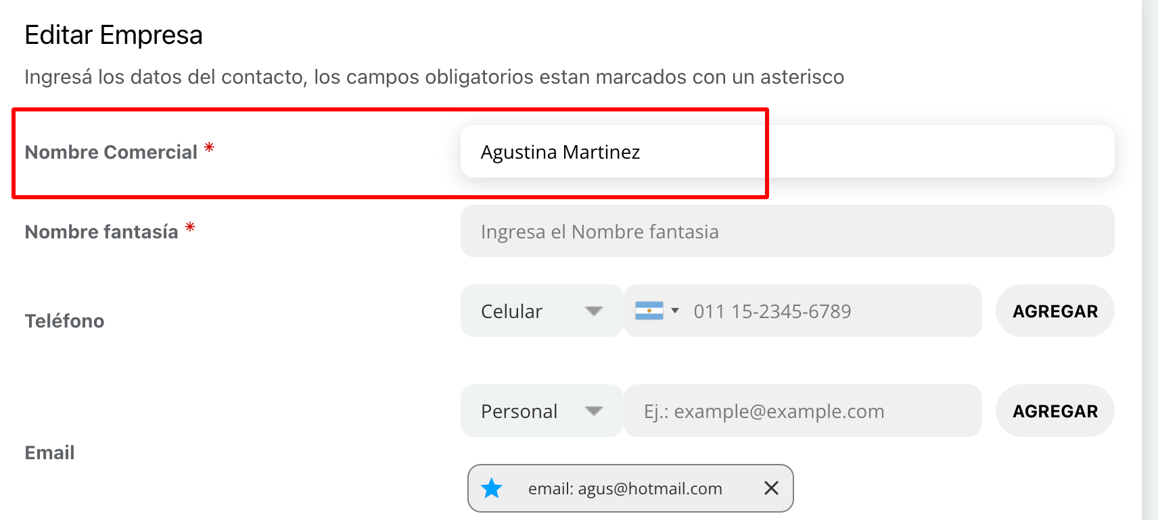Click the blue star on the agus@hotmail.com email
The width and height of the screenshot is (1158, 520).
(x=492, y=488)
